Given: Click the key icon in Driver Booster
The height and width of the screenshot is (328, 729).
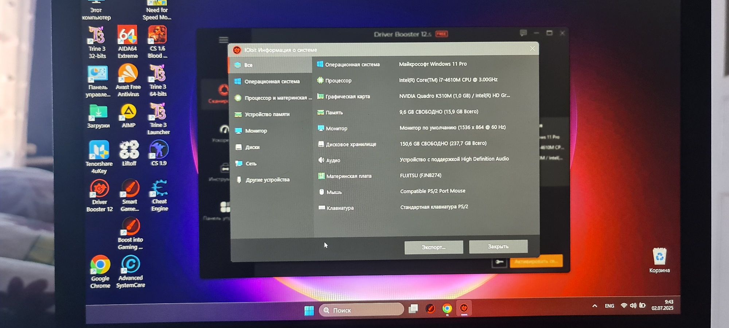Looking at the screenshot, I should click(499, 262).
